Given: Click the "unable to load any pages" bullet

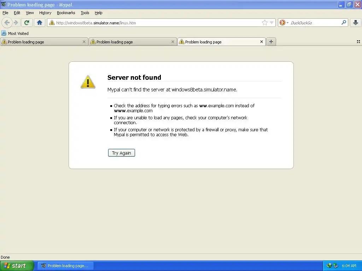Looking at the screenshot, I should point(181,120).
